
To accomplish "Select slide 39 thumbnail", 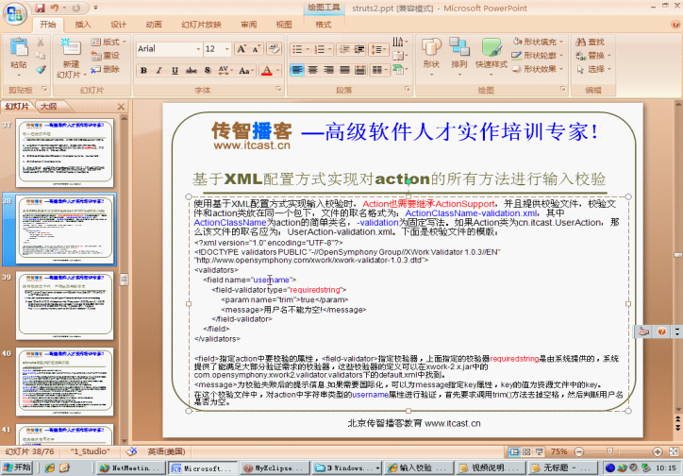I will pos(64,305).
